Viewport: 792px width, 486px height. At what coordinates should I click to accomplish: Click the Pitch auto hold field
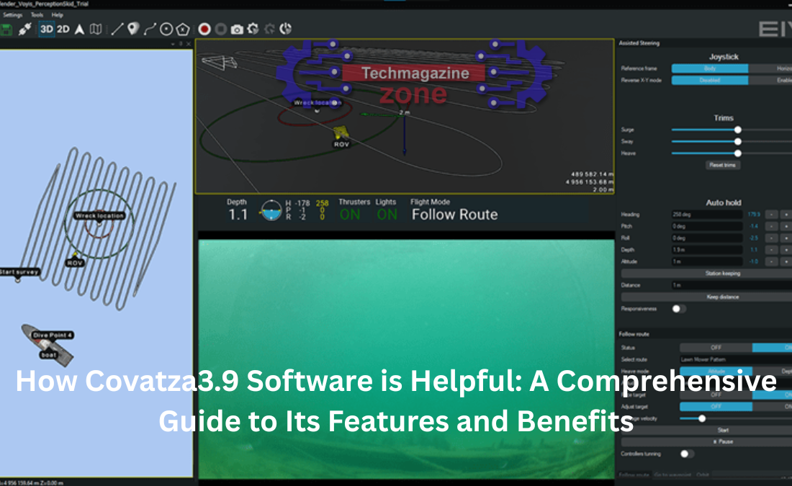(x=707, y=226)
